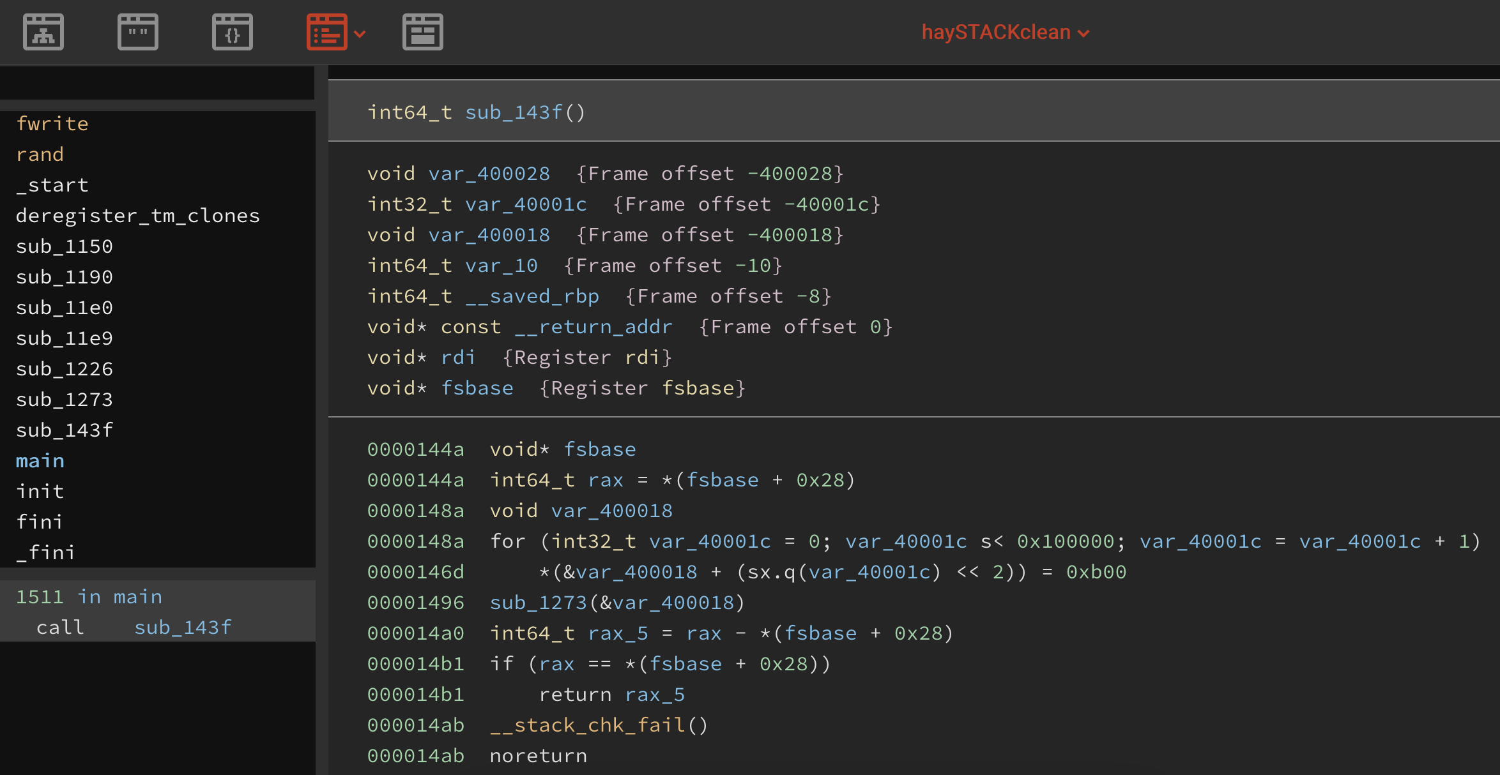Select sub_143f in the function list
The image size is (1500, 775).
pyautogui.click(x=64, y=430)
